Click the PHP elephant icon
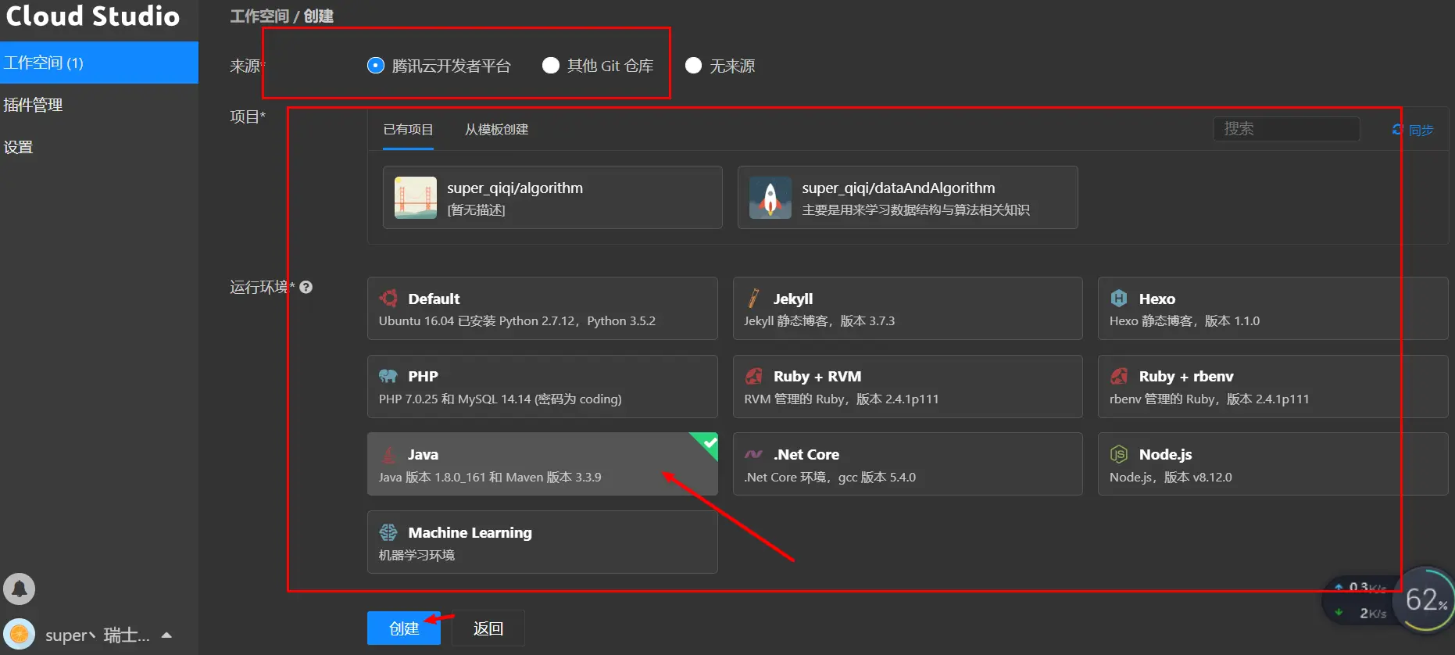 (388, 376)
